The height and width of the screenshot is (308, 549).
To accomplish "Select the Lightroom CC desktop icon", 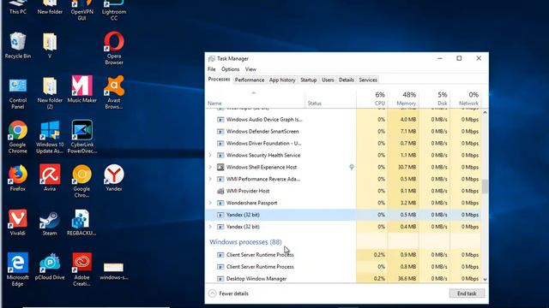I will tap(114, 9).
